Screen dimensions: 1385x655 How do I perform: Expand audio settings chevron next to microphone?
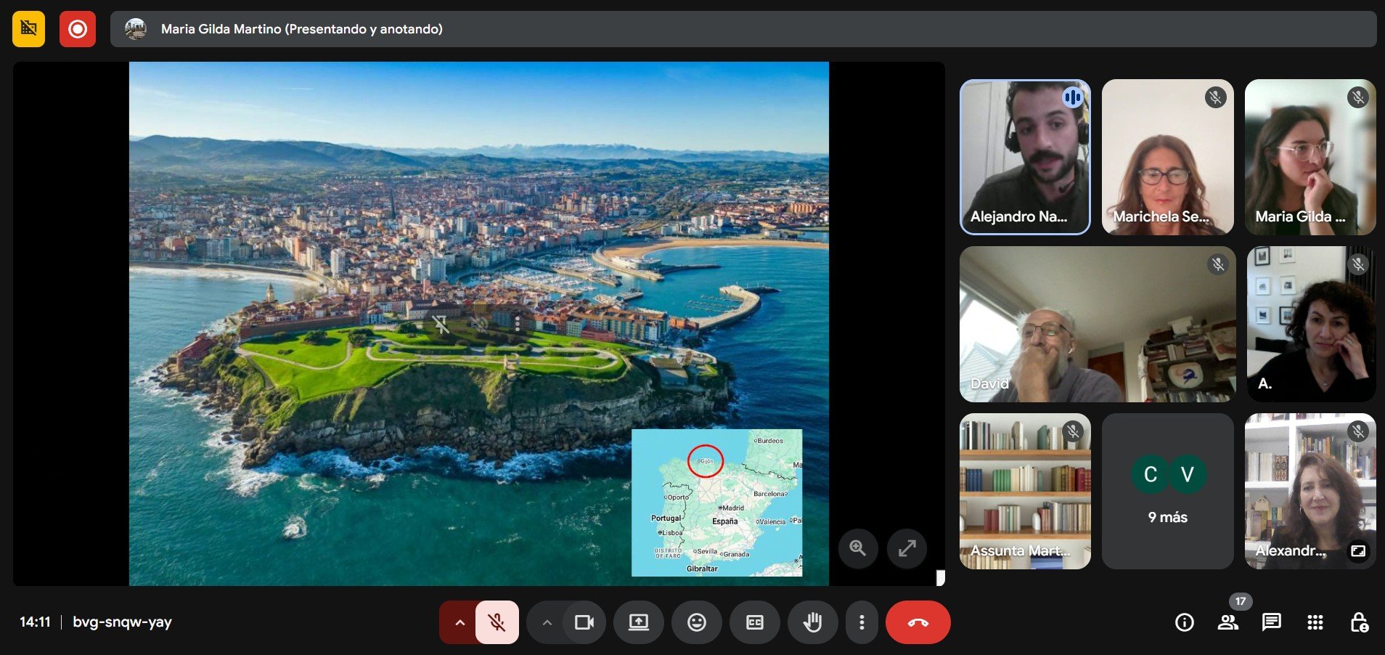tap(459, 622)
